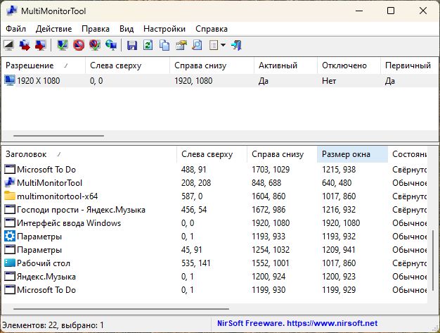The width and height of the screenshot is (440, 333).
Task: Click Слева сверху header in windows list
Action: click(x=212, y=154)
